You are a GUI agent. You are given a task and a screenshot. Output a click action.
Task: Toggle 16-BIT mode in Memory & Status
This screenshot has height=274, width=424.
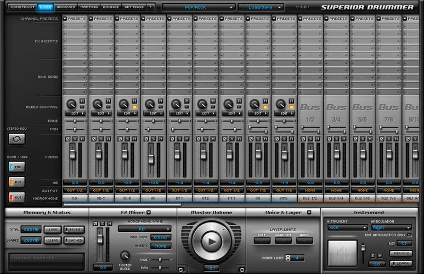(75, 230)
